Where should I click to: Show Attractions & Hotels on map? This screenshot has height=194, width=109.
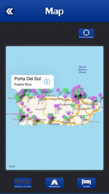coord(23,183)
